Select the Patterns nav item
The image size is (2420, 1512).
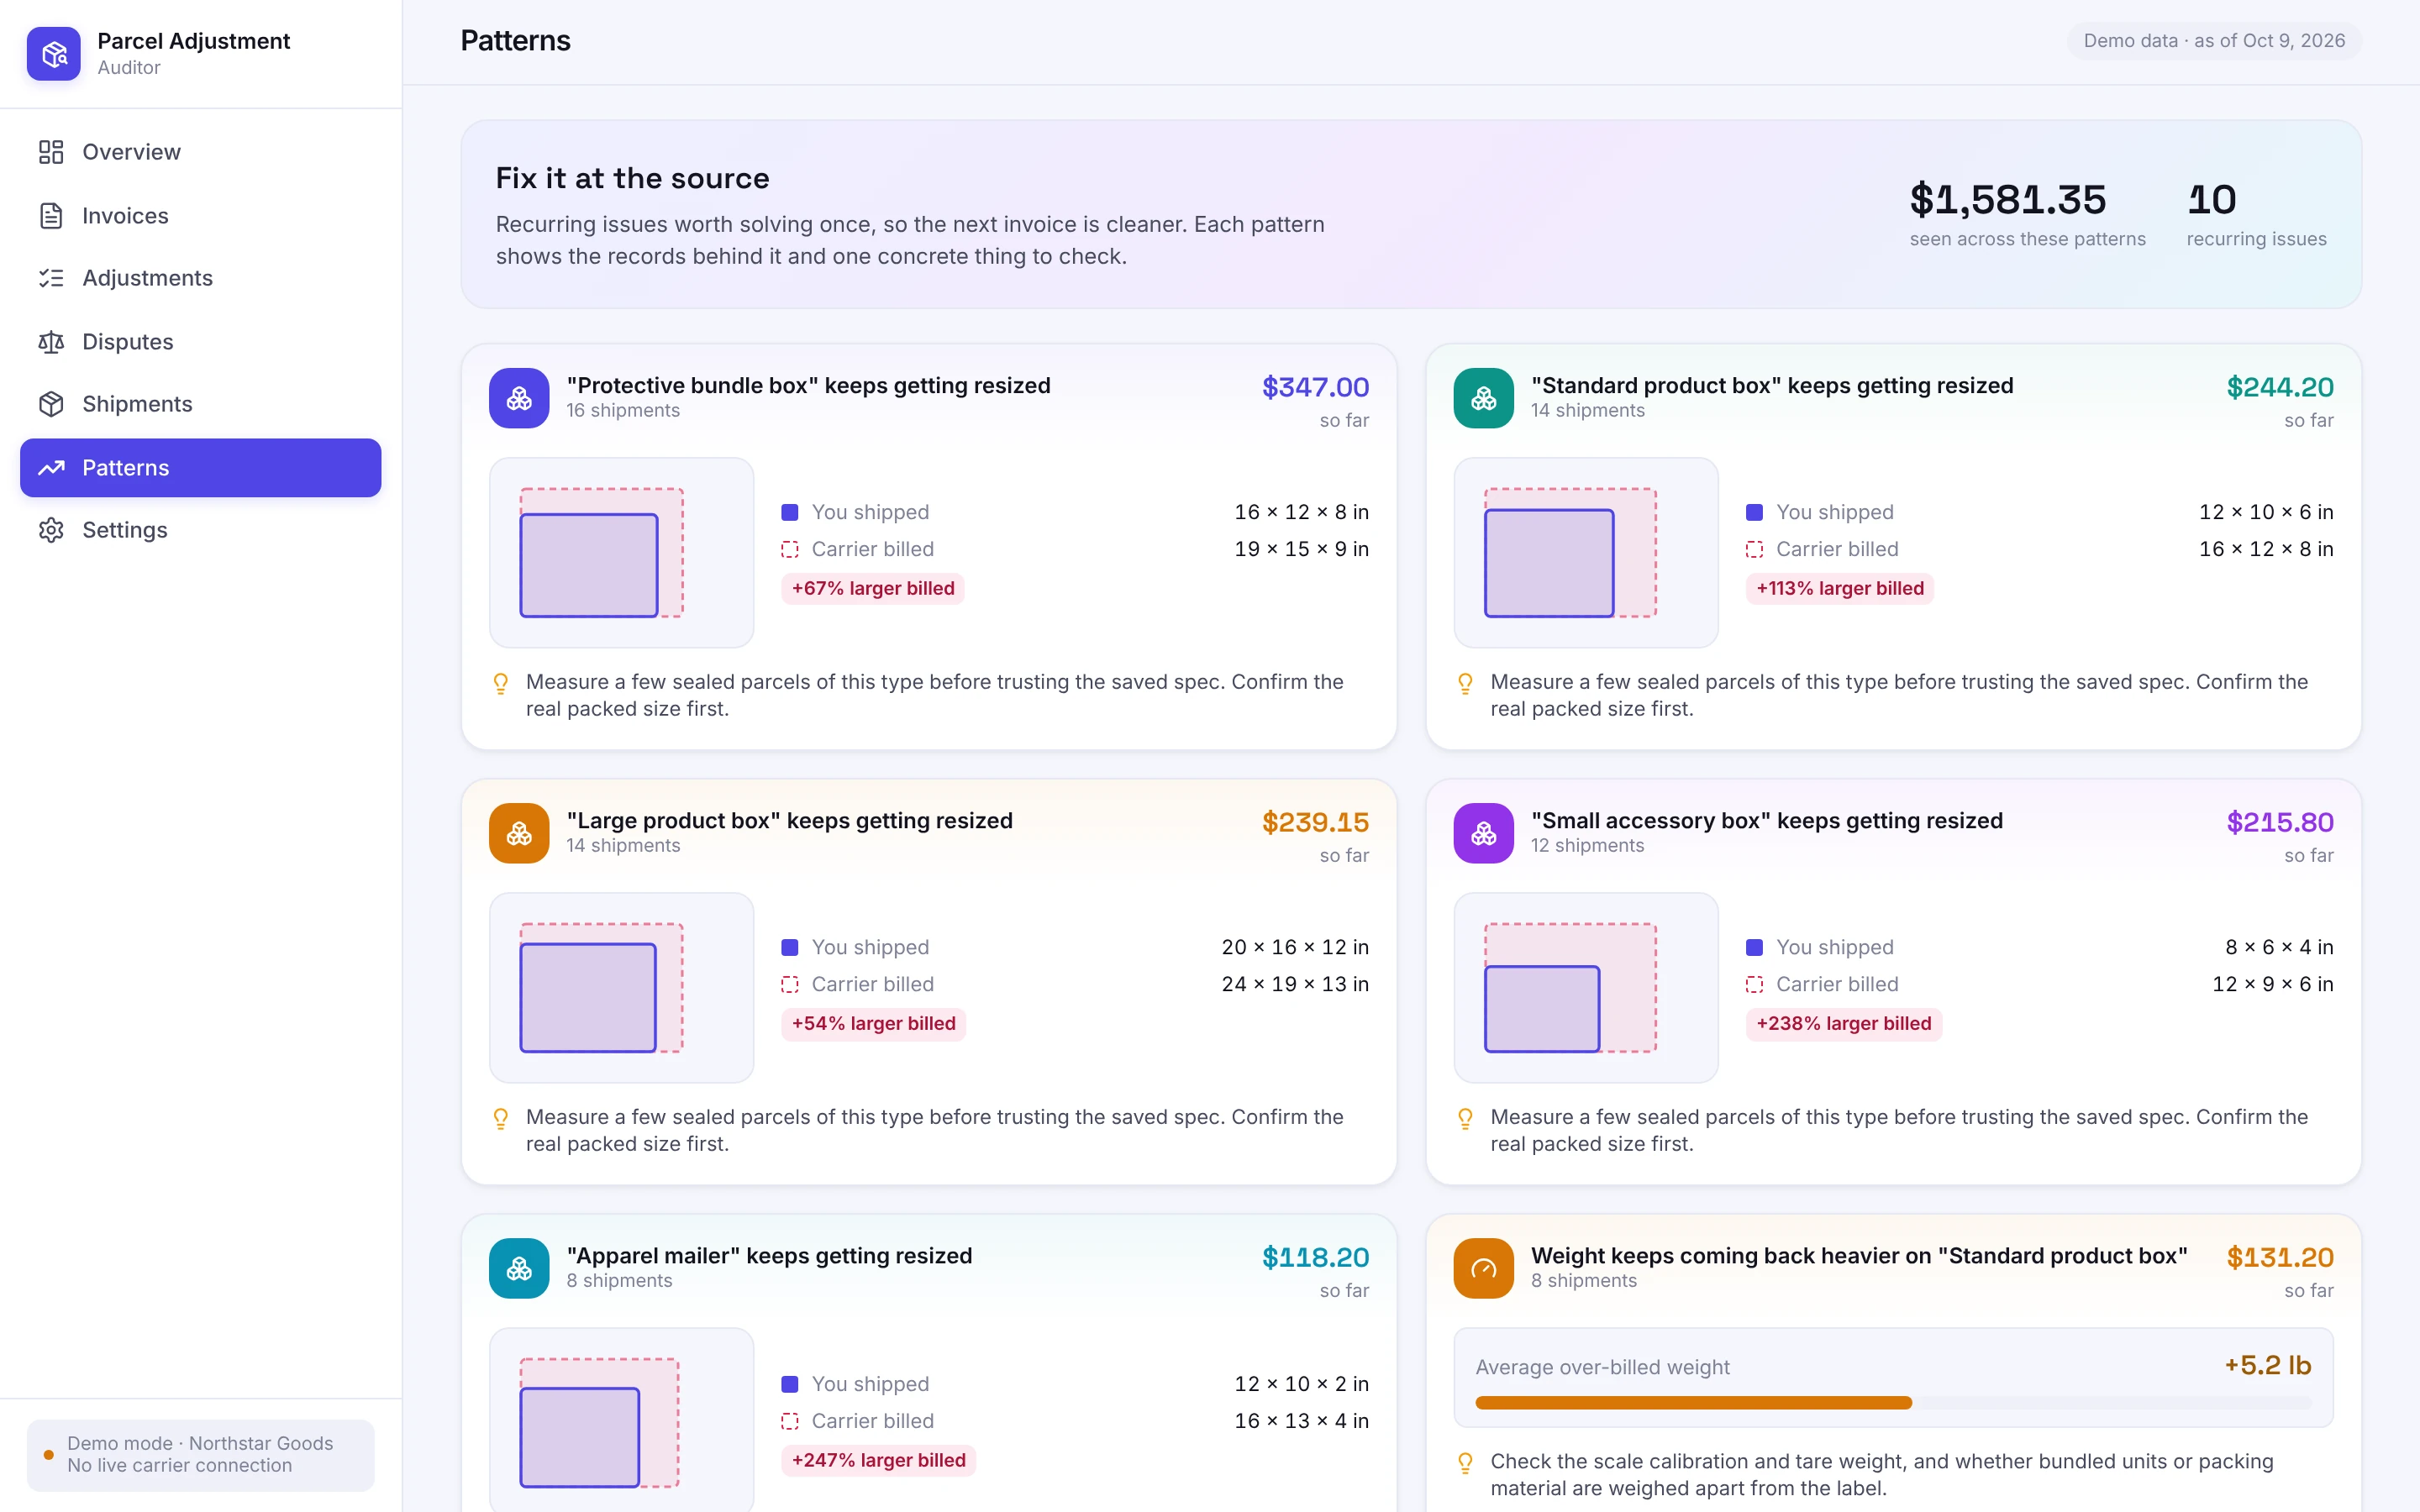(201, 468)
